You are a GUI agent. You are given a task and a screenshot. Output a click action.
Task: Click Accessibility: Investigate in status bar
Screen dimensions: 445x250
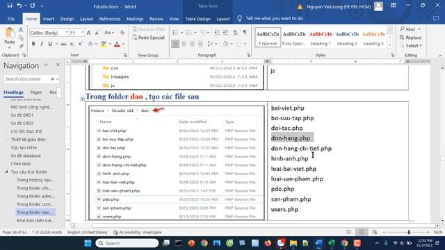coord(138,232)
